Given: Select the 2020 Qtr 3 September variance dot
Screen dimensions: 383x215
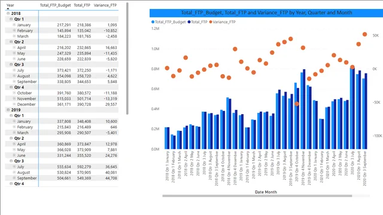Looking at the screenshot, I should [x=364, y=35].
